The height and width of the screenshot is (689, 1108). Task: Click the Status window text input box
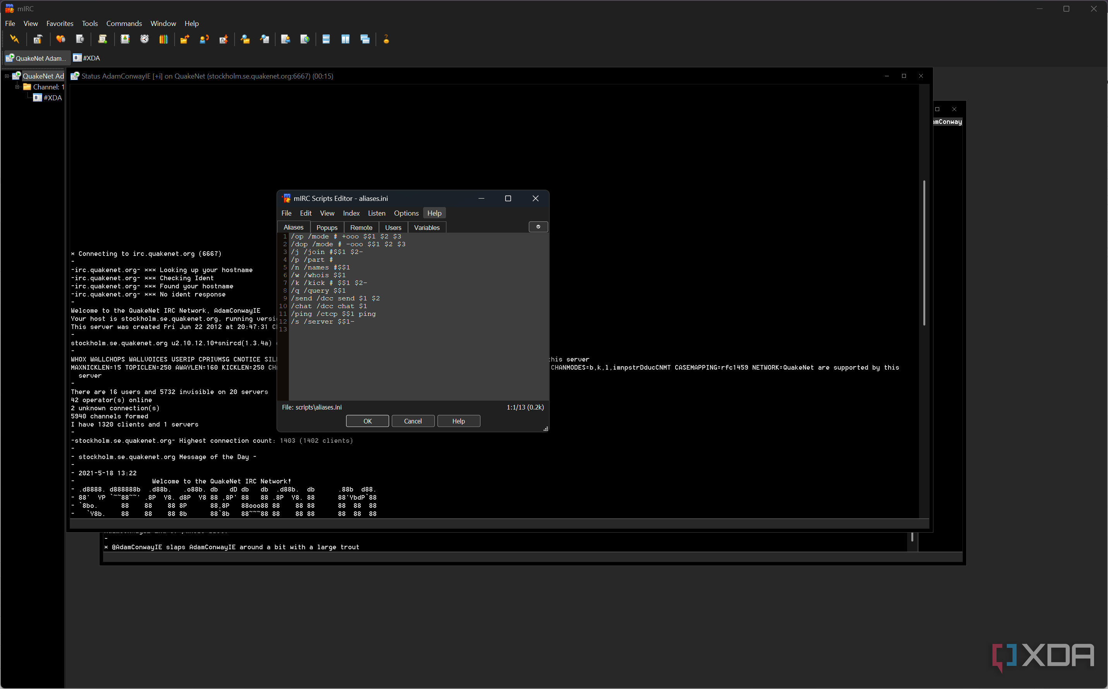[x=499, y=524]
